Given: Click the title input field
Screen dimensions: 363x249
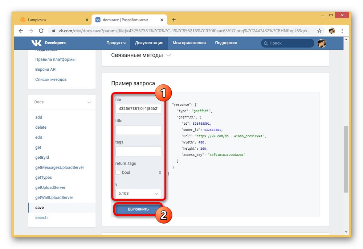Looking at the screenshot, I should point(138,130).
